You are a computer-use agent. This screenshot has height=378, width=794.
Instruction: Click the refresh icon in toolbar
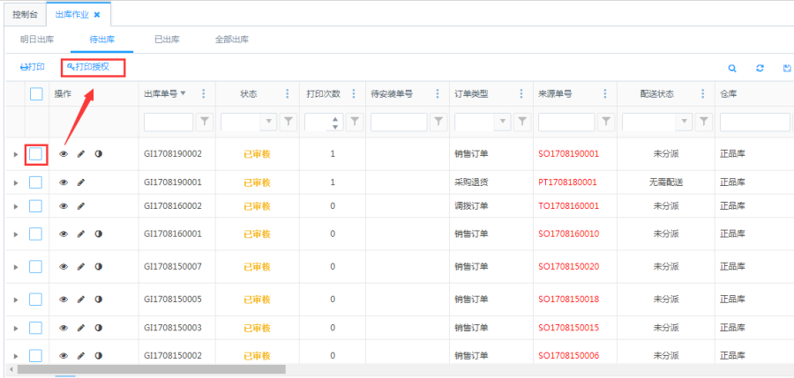760,68
